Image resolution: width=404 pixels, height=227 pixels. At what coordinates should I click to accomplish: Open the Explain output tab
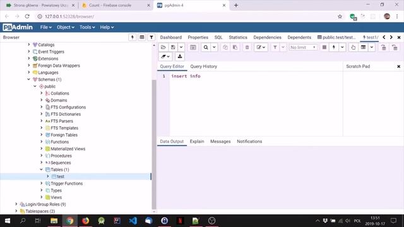click(x=197, y=141)
